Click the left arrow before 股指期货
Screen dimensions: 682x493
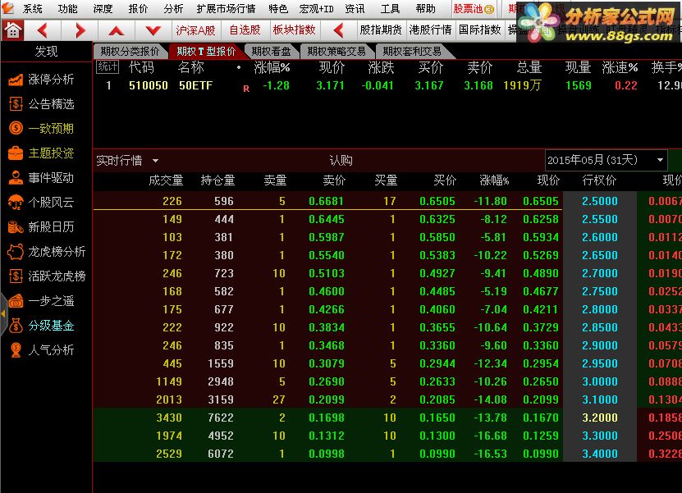(x=339, y=30)
